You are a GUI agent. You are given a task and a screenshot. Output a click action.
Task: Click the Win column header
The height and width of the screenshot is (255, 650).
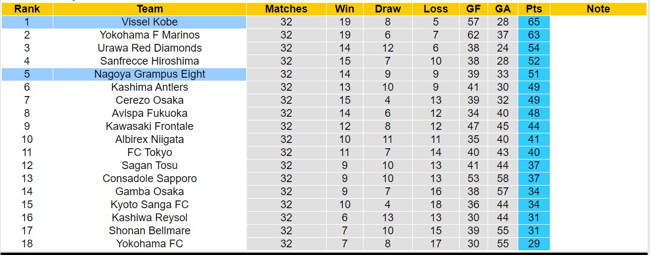coord(345,9)
